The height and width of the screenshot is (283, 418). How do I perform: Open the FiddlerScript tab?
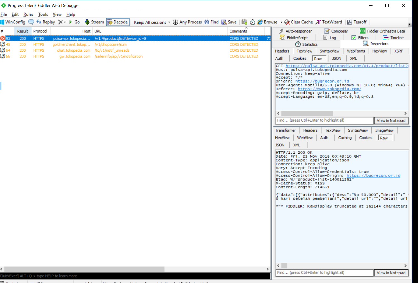coord(294,38)
